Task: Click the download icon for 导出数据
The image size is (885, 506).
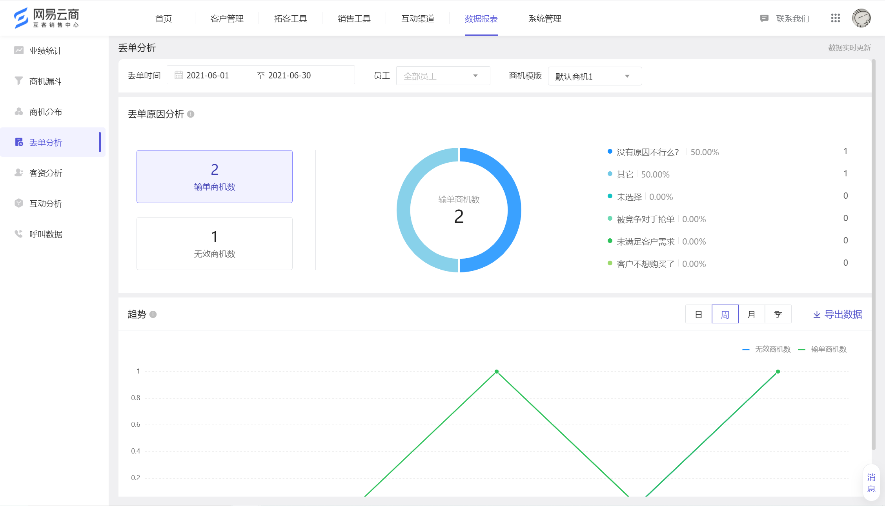Action: [817, 314]
